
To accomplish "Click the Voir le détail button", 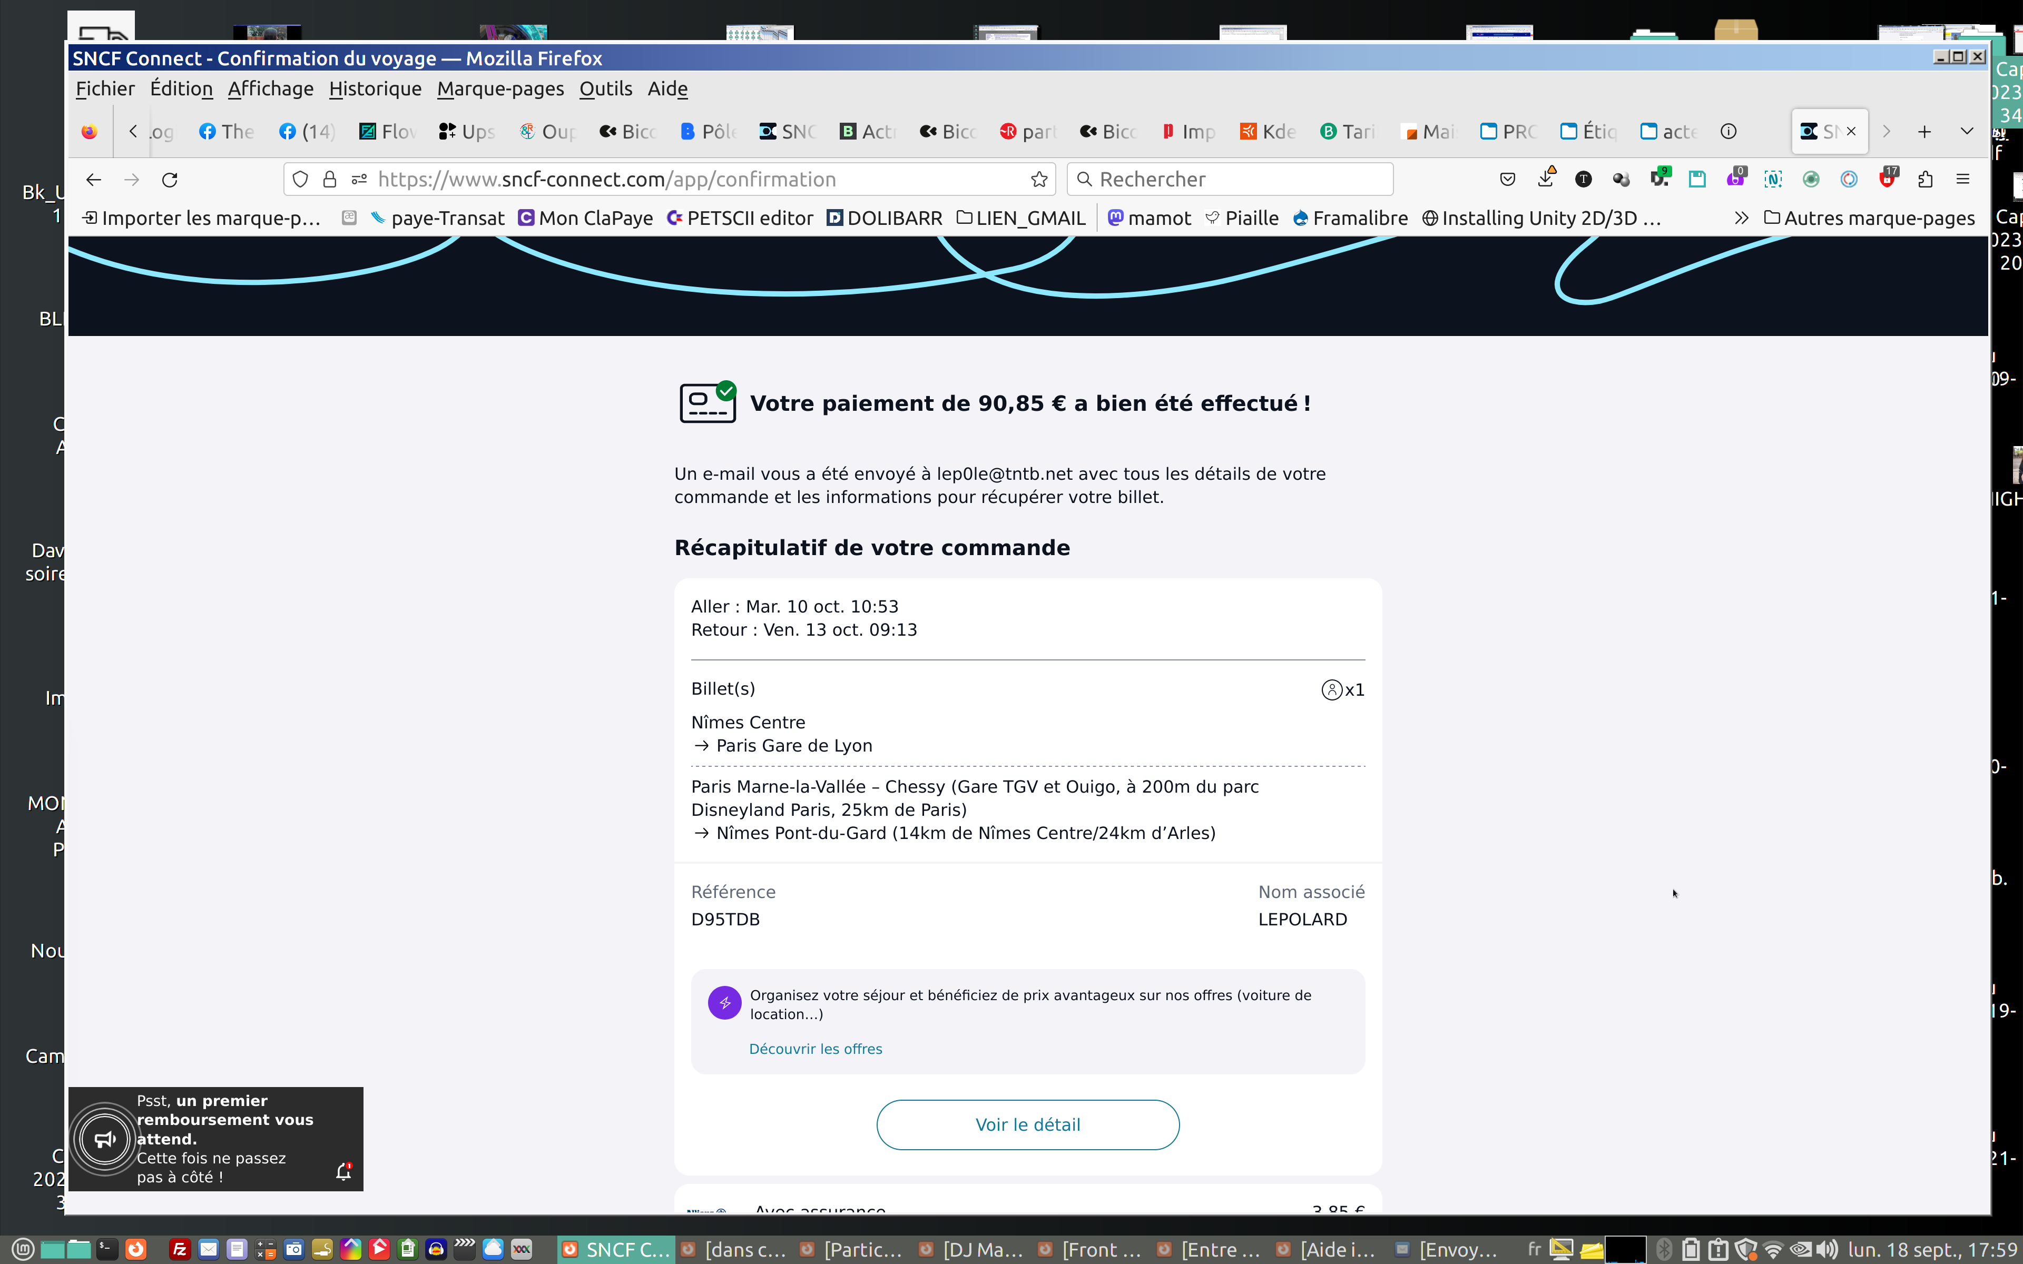I will point(1027,1124).
